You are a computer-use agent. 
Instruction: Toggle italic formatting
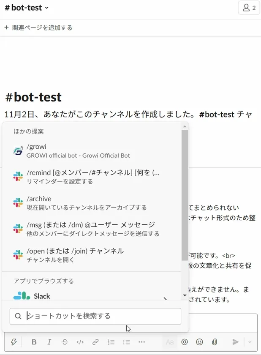pyautogui.click(x=49, y=342)
